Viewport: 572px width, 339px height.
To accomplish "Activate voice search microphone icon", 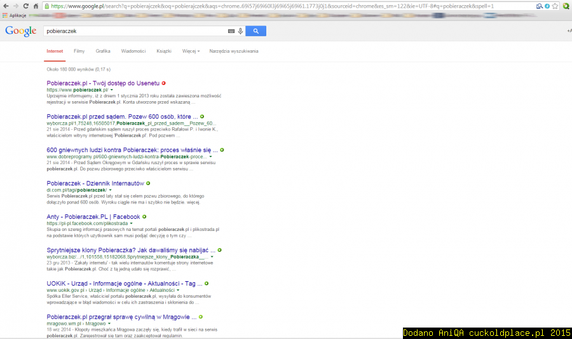I will point(240,31).
